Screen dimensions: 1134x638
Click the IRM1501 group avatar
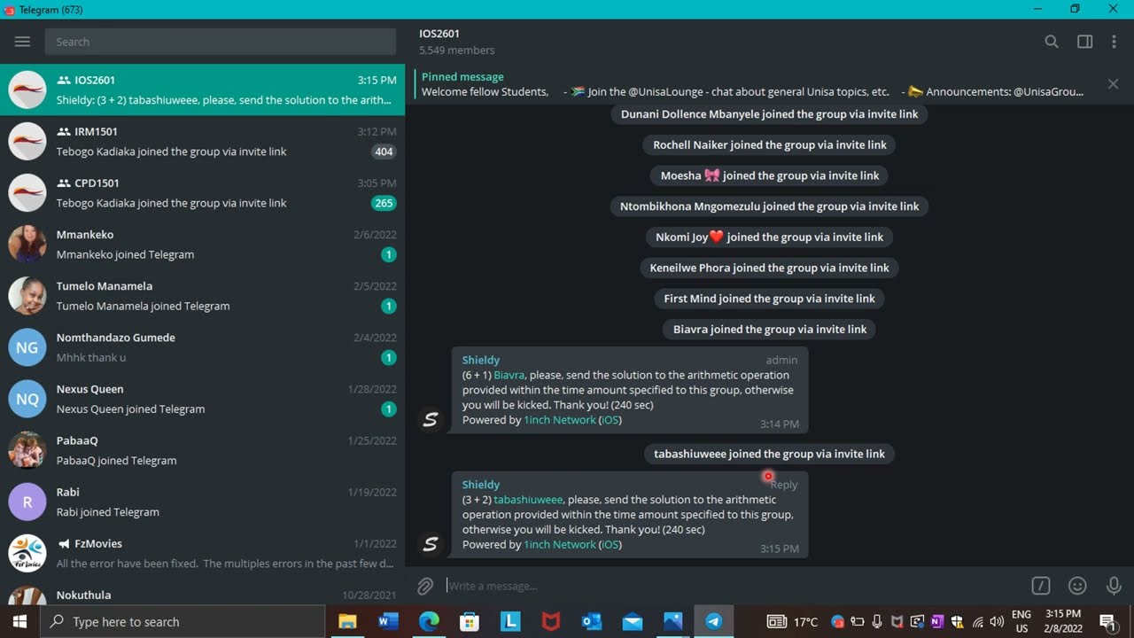[27, 141]
